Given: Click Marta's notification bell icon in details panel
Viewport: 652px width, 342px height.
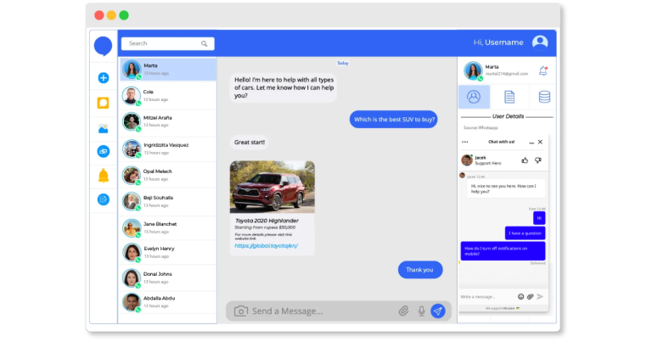Looking at the screenshot, I should (x=543, y=70).
